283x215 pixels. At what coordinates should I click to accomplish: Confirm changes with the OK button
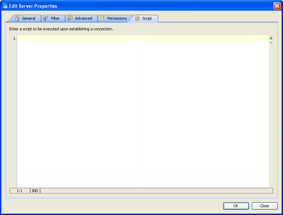(x=236, y=206)
